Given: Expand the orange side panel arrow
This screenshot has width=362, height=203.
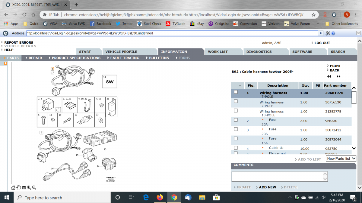Looking at the screenshot, I should [x=5, y=63].
